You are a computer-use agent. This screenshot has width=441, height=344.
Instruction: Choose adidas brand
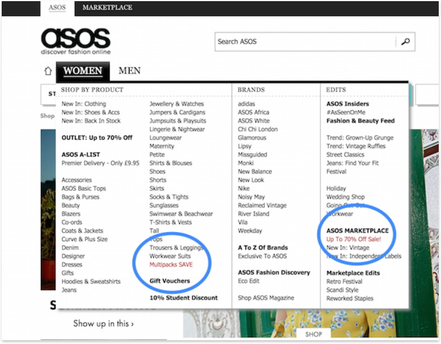click(247, 104)
